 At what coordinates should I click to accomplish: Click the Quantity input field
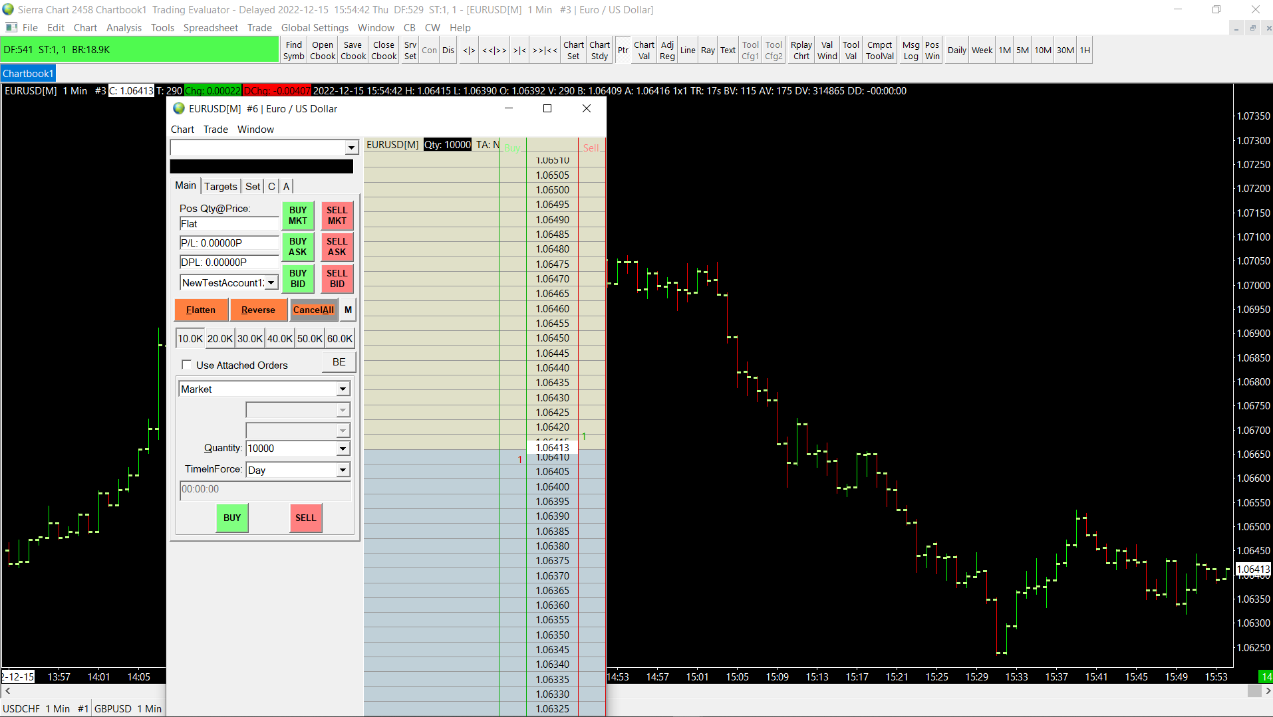pos(291,449)
